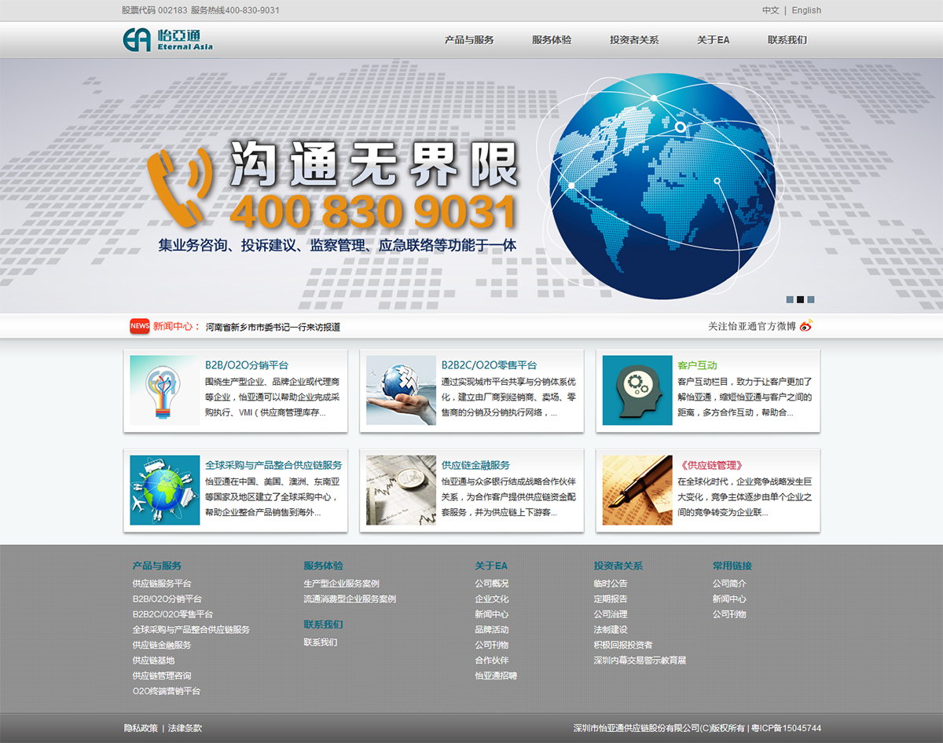
Task: Switch language to English
Action: click(806, 10)
